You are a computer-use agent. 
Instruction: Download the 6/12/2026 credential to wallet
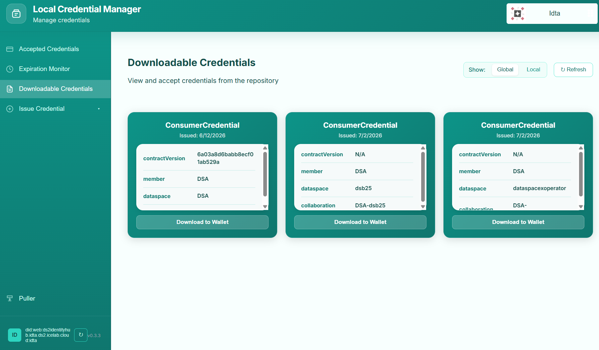202,222
